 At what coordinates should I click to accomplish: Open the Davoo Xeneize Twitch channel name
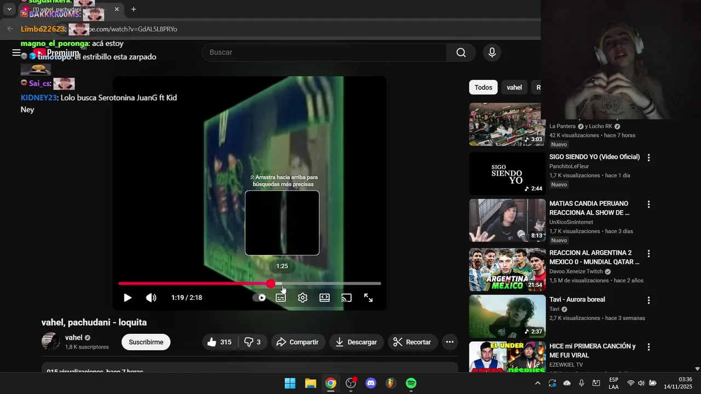point(576,271)
